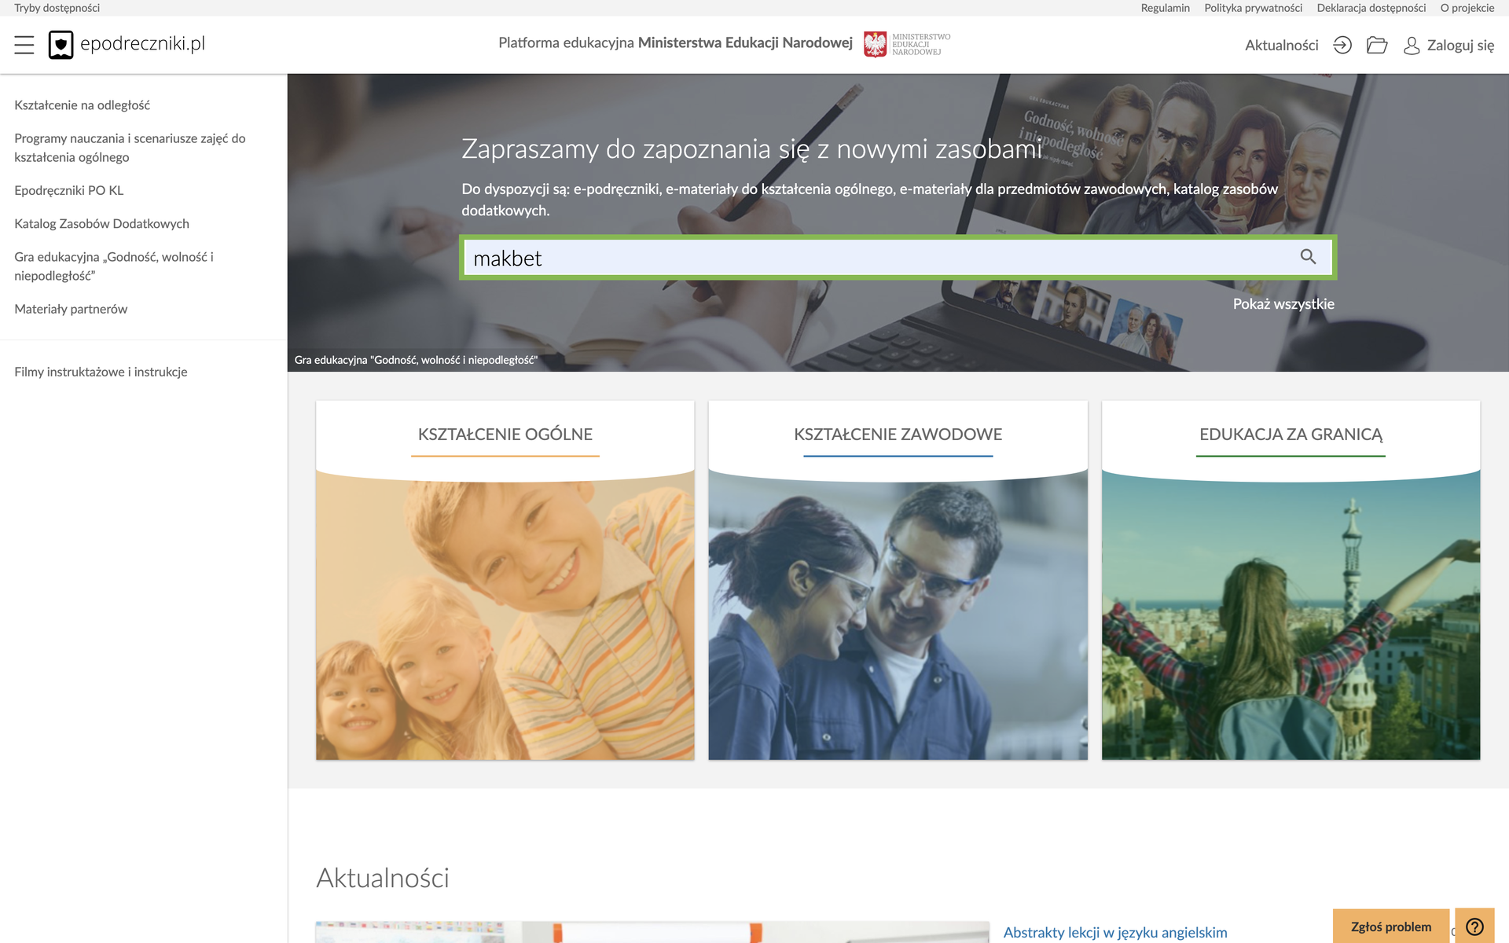Click Zaloguj się link

(x=1460, y=46)
